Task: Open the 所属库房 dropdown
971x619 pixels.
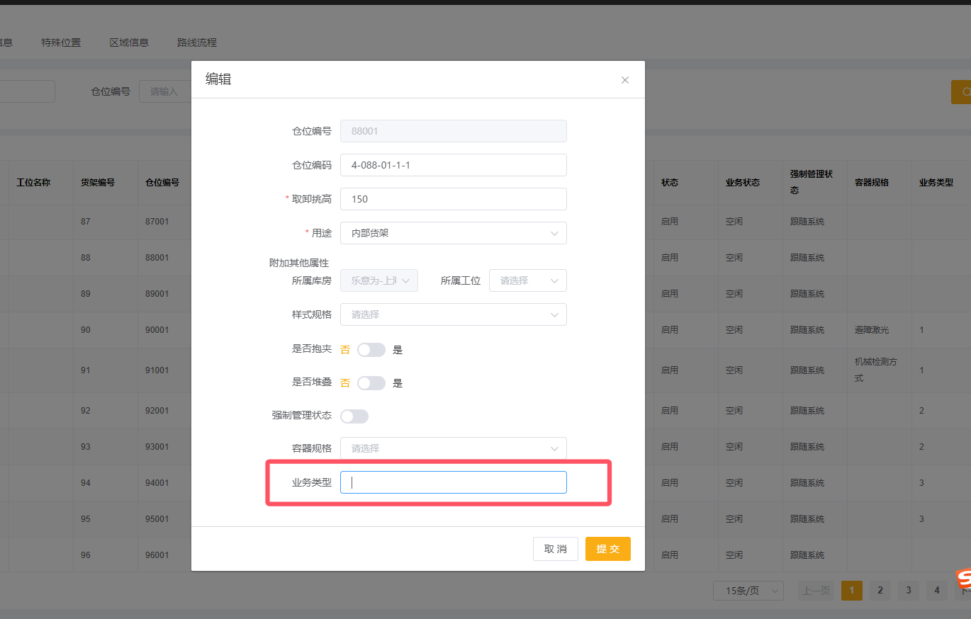Action: coord(379,280)
